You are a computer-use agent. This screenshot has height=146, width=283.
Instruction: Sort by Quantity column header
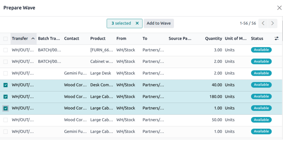pyautogui.click(x=213, y=38)
